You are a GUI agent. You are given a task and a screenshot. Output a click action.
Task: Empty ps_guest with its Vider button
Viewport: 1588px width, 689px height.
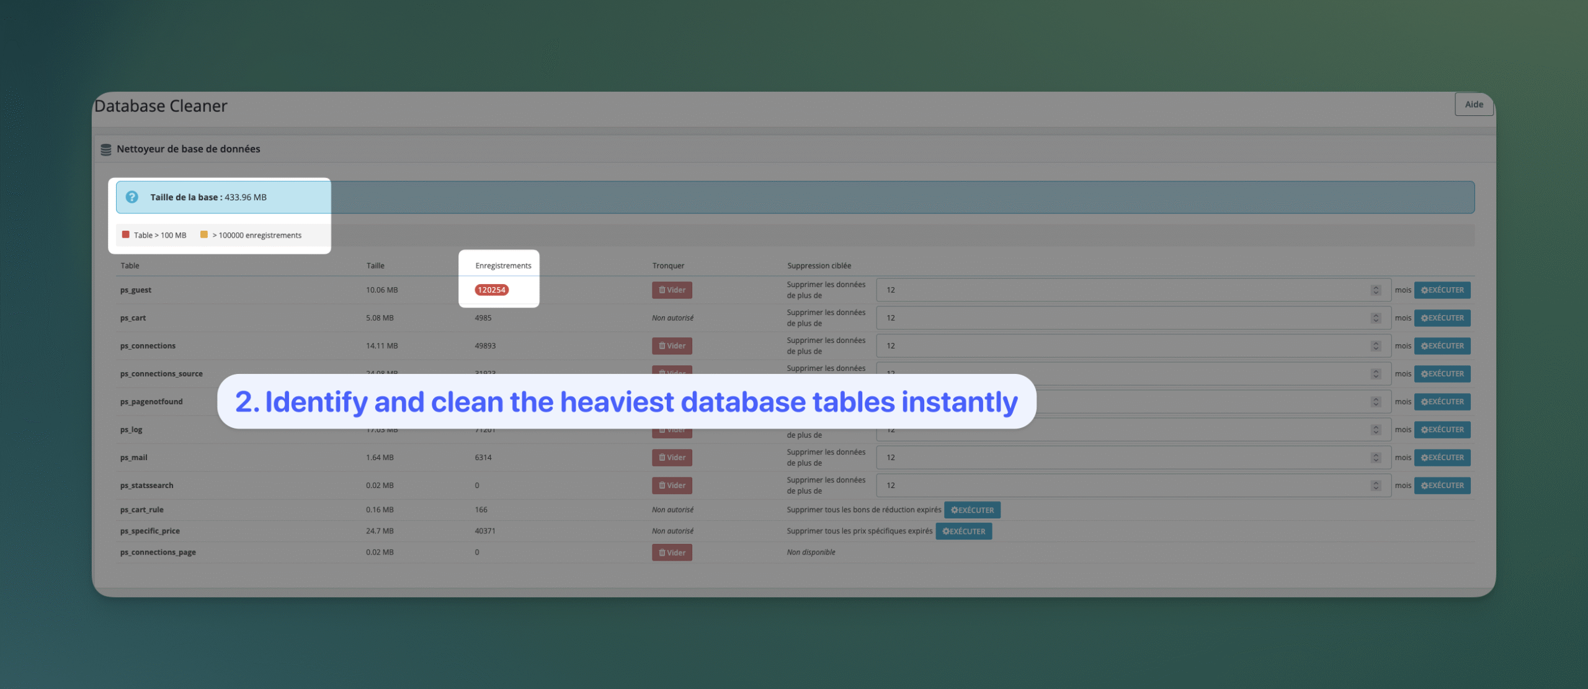coord(672,290)
